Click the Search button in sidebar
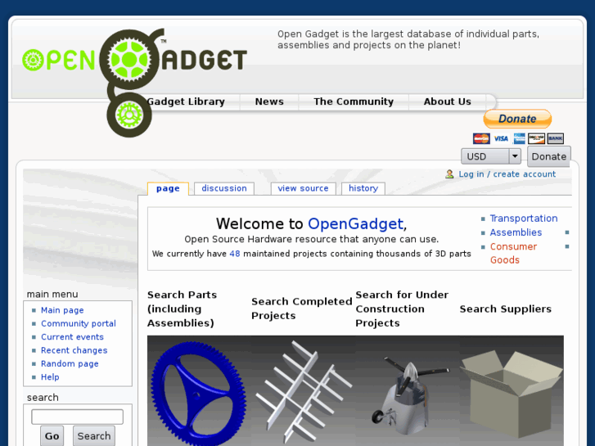 (94, 436)
